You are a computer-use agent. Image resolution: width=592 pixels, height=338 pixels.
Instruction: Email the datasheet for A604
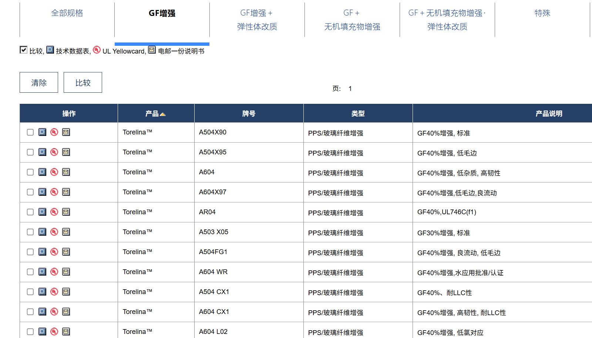66,172
